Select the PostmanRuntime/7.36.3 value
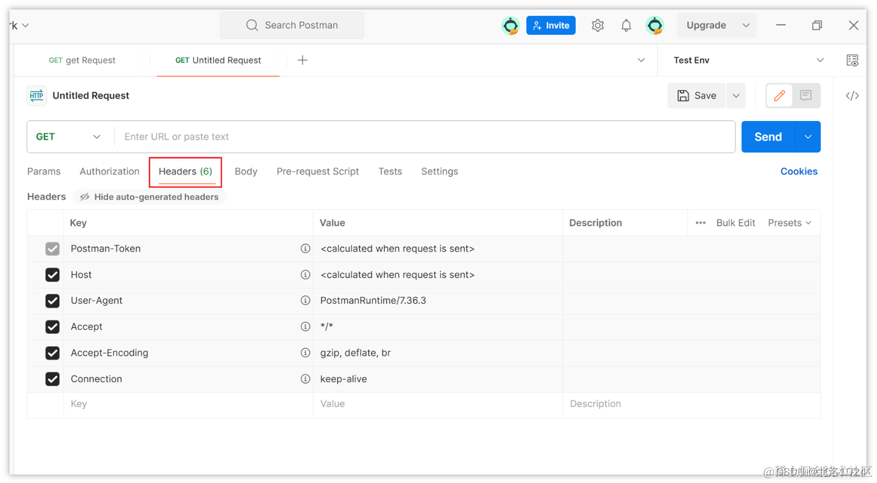Image resolution: width=877 pixels, height=483 pixels. pos(373,300)
